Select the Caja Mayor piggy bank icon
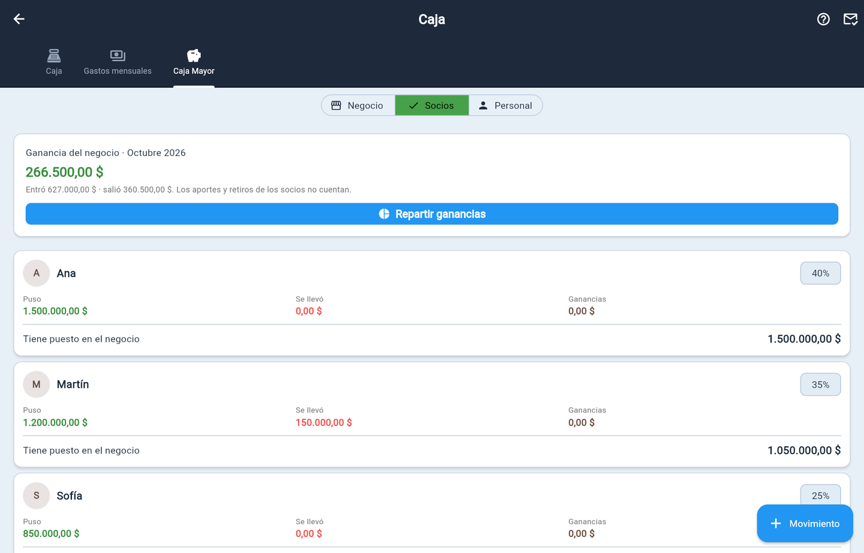 pos(194,56)
